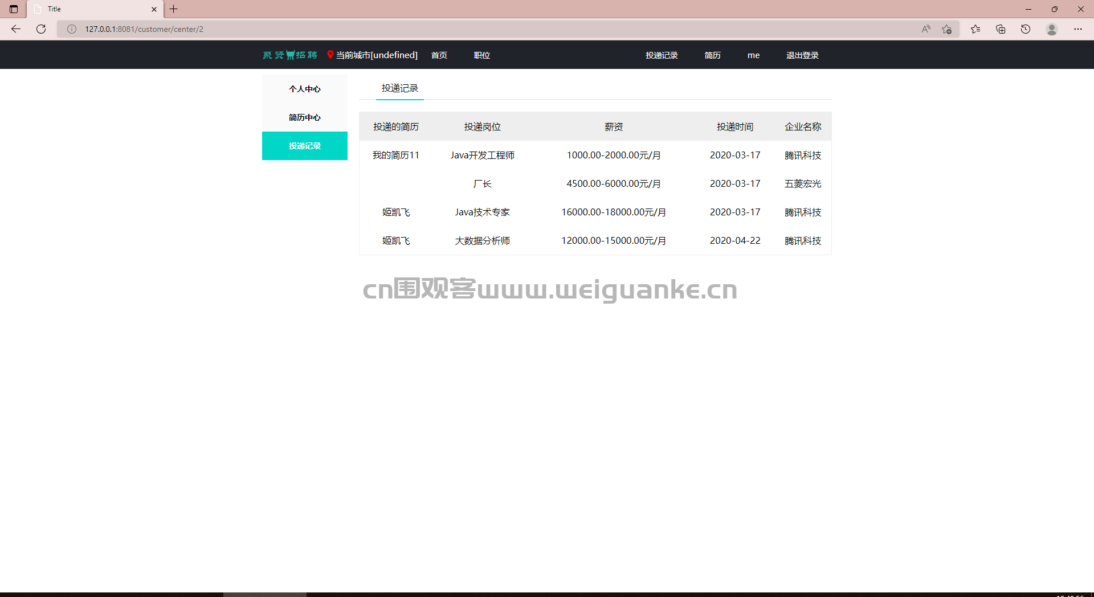1094x597 pixels.
Task: Click the address bar URL
Action: coord(144,29)
